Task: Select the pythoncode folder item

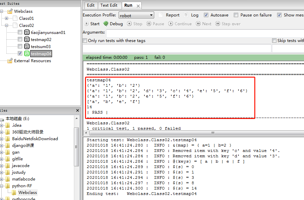Action: [x=24, y=199]
